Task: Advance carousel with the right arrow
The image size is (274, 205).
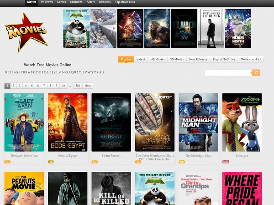Action: tap(246, 28)
